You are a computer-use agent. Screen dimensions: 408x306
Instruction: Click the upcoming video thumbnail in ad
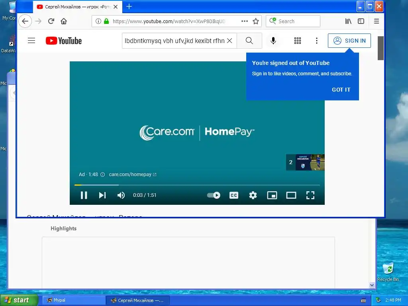(305, 163)
